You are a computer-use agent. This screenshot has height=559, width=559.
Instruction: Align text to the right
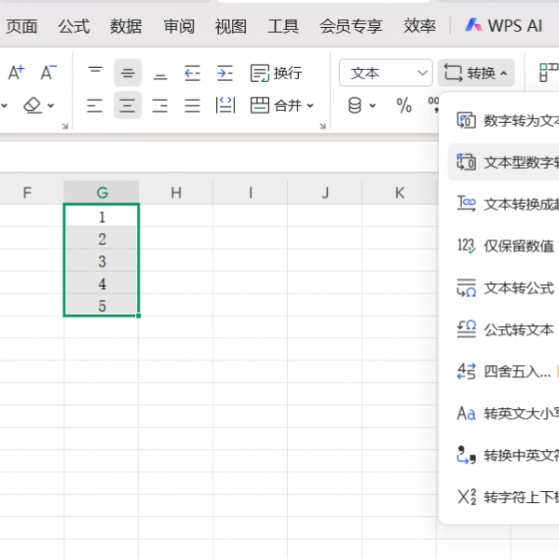(159, 105)
